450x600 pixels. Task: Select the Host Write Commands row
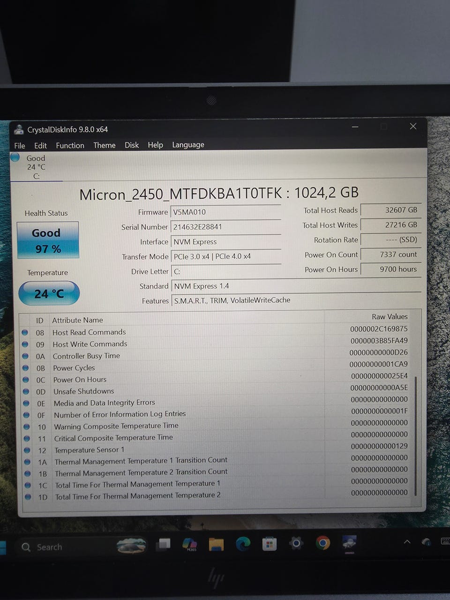click(x=215, y=343)
